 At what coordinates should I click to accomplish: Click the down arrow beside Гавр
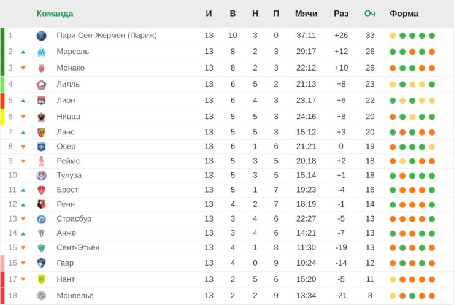click(x=23, y=263)
